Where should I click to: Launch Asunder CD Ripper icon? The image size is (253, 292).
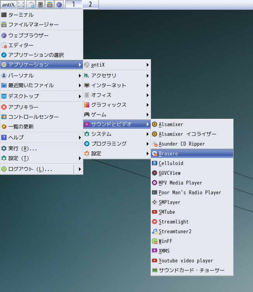pyautogui.click(x=155, y=144)
